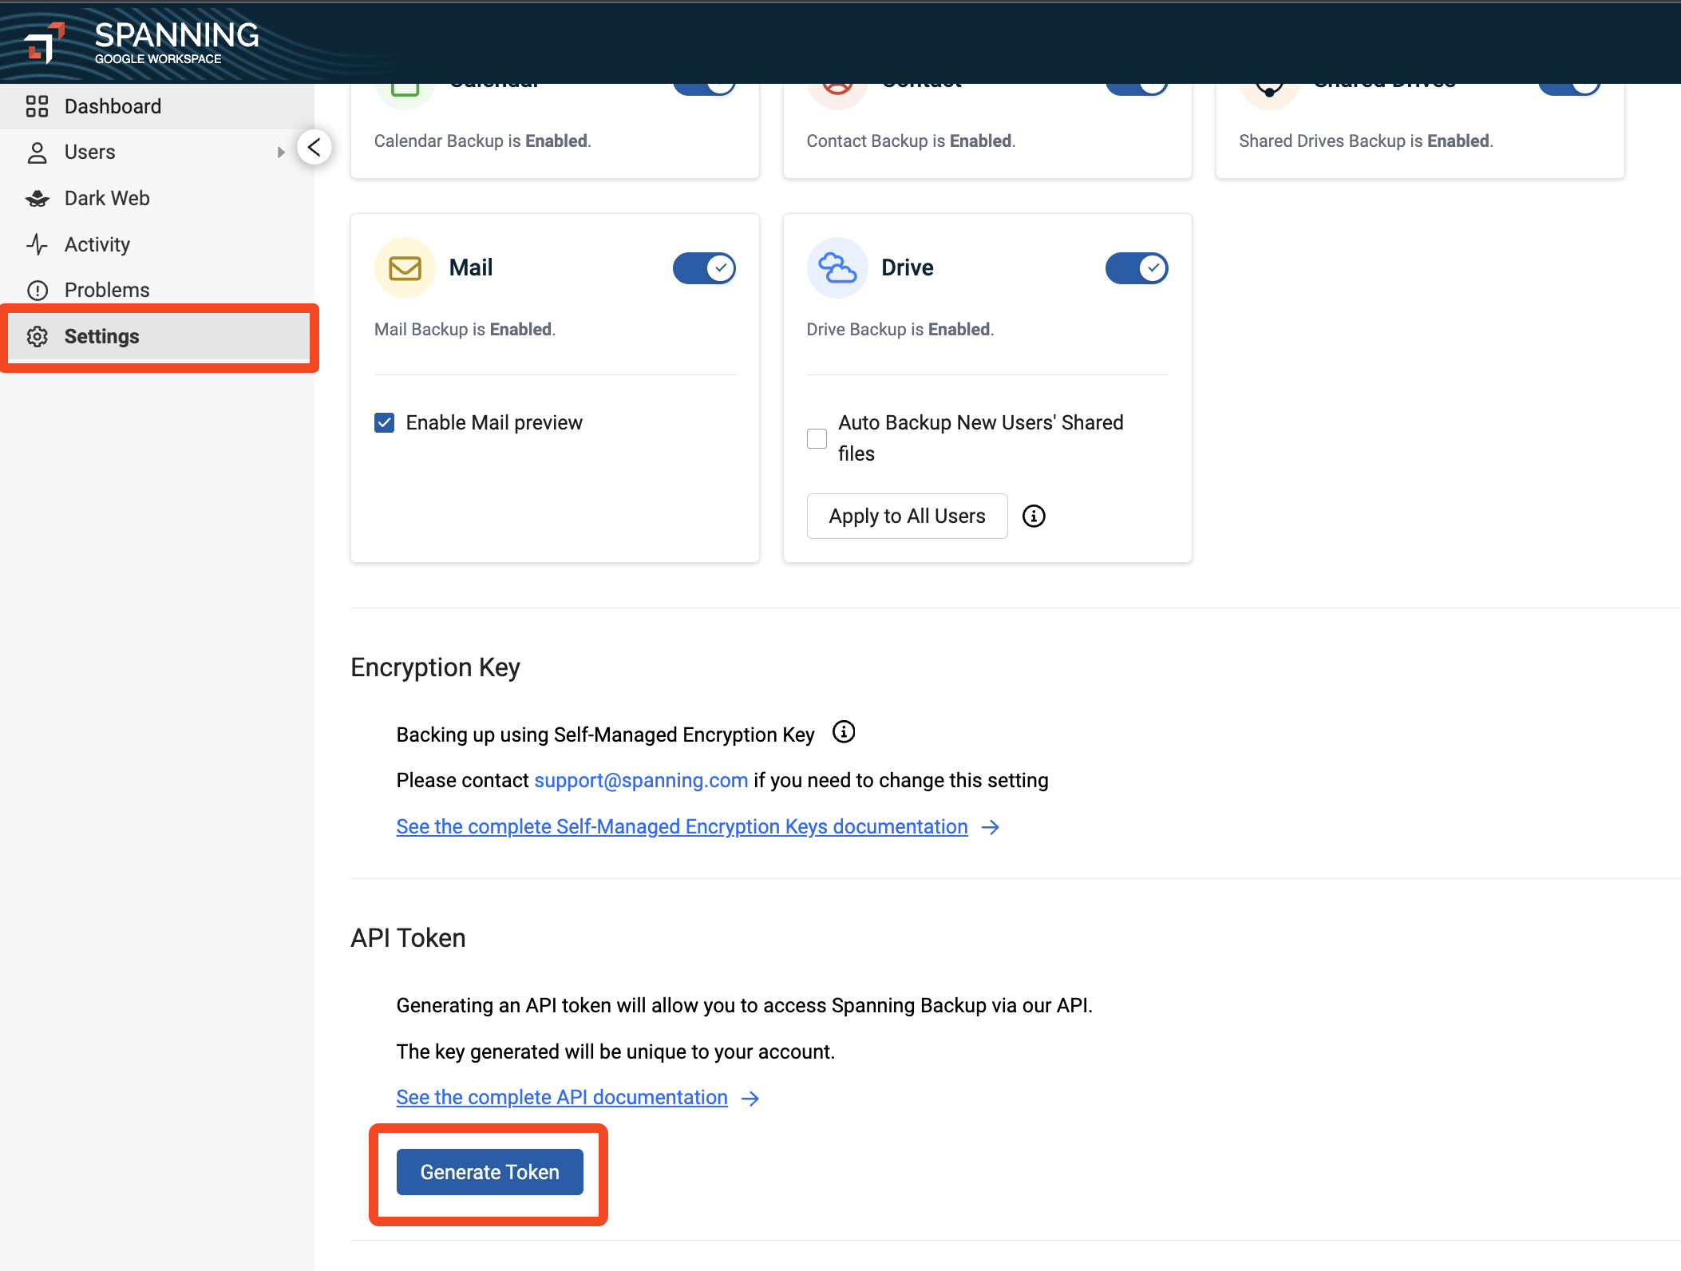Go to Dark Web monitoring
This screenshot has width=1681, height=1271.
[x=156, y=198]
